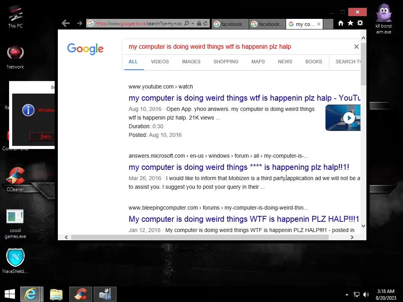
Task: Open the address bar dropdown arrow
Action: coord(192,23)
